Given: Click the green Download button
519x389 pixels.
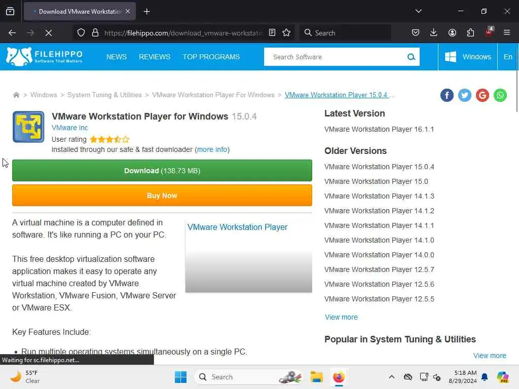Looking at the screenshot, I should point(162,171).
